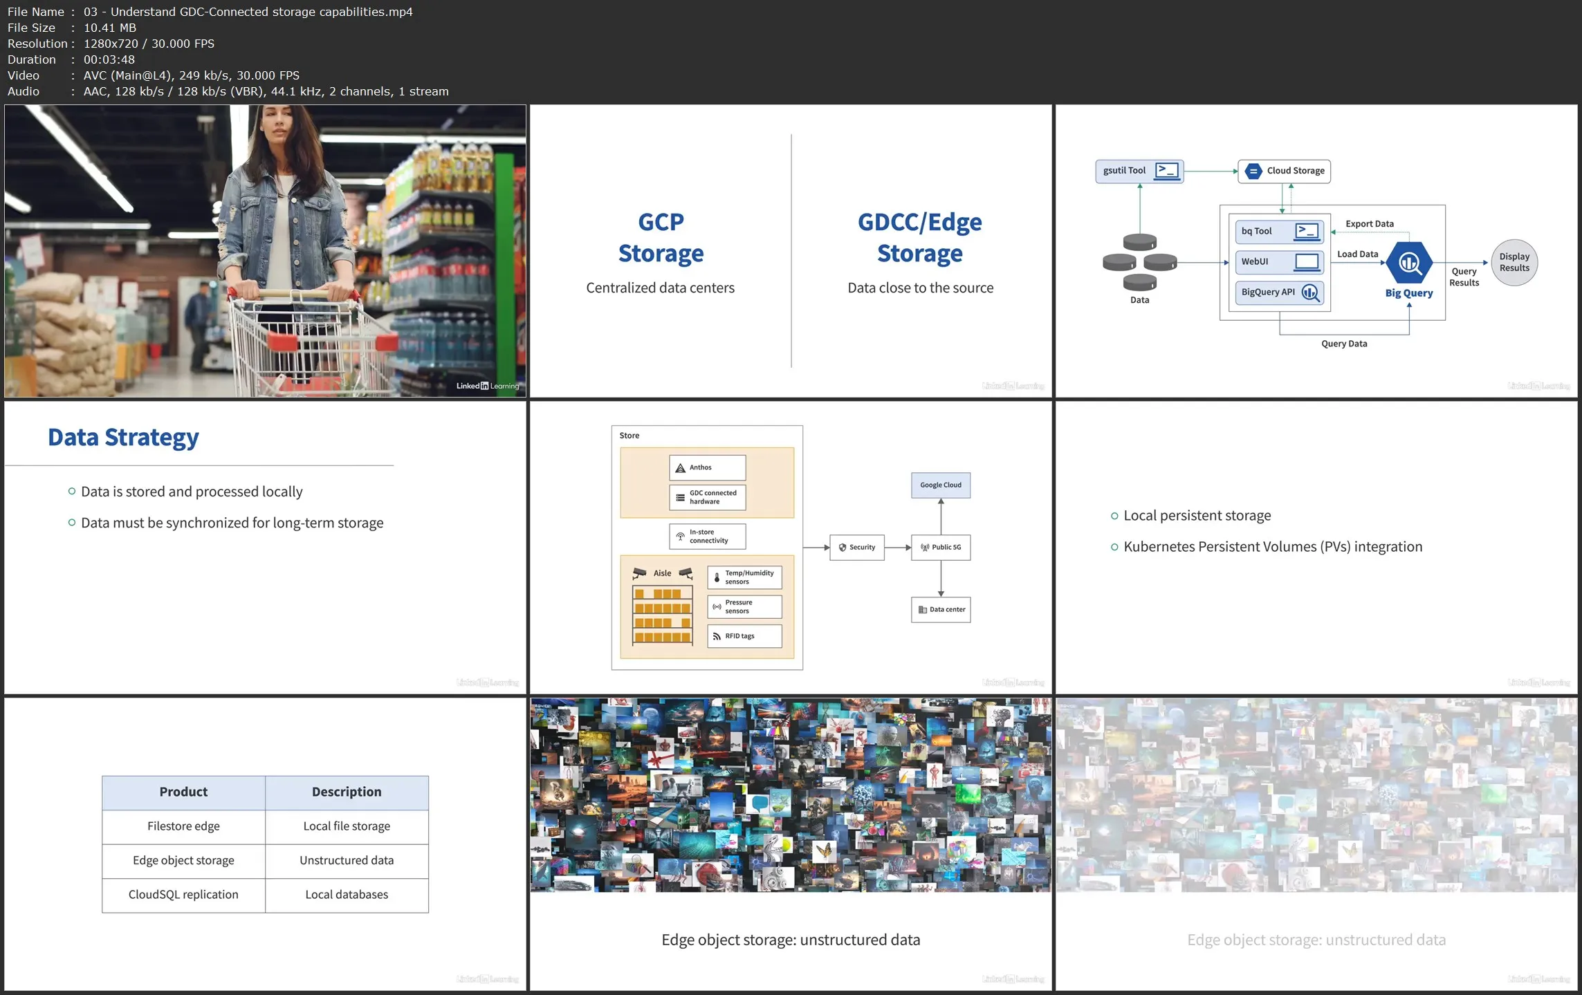
Task: Click the Data center building icon
Action: coord(922,610)
